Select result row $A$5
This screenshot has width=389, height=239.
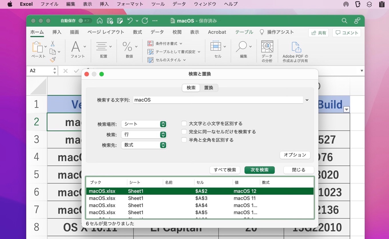pos(200,212)
